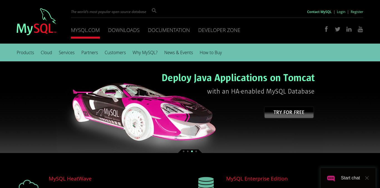
Task: Open MySQL YouTube channel icon
Action: click(x=360, y=29)
